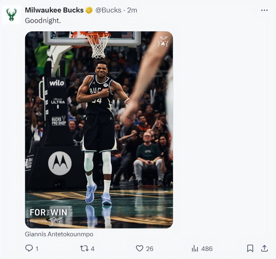The height and width of the screenshot is (259, 276).
Task: Click the reply speech bubble icon
Action: 29,248
